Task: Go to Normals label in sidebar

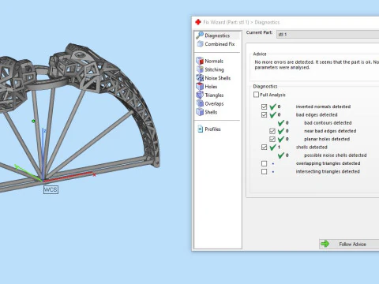Action: pyautogui.click(x=214, y=61)
